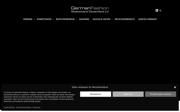
Task: Click Einstellungen ansehen button
Action: pos(160,94)
